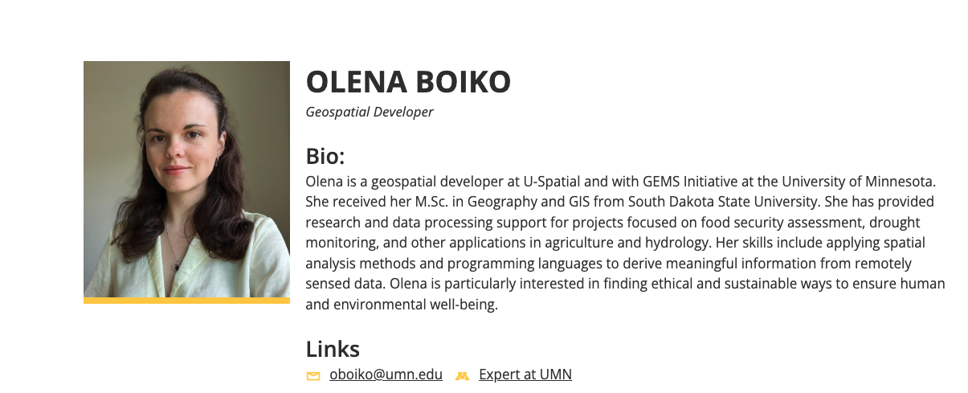Click the Geospatial Developer subtitle

(369, 112)
